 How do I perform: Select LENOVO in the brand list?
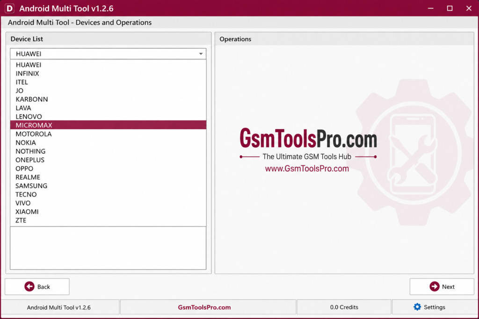108,116
